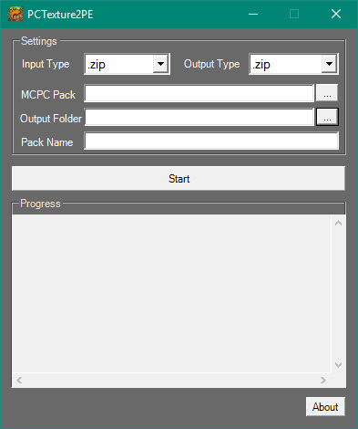358x429 pixels.
Task: Browse for the Output Folder
Action: [327, 117]
